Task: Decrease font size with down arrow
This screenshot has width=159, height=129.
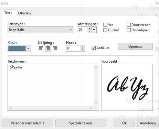Action: (x=89, y=31)
